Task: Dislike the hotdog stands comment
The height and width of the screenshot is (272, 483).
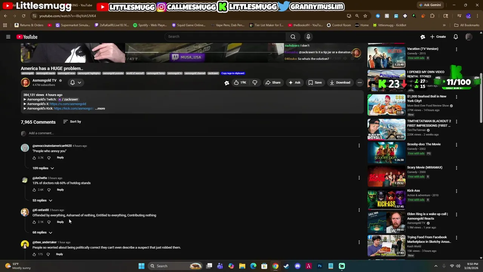Action: coord(49,190)
